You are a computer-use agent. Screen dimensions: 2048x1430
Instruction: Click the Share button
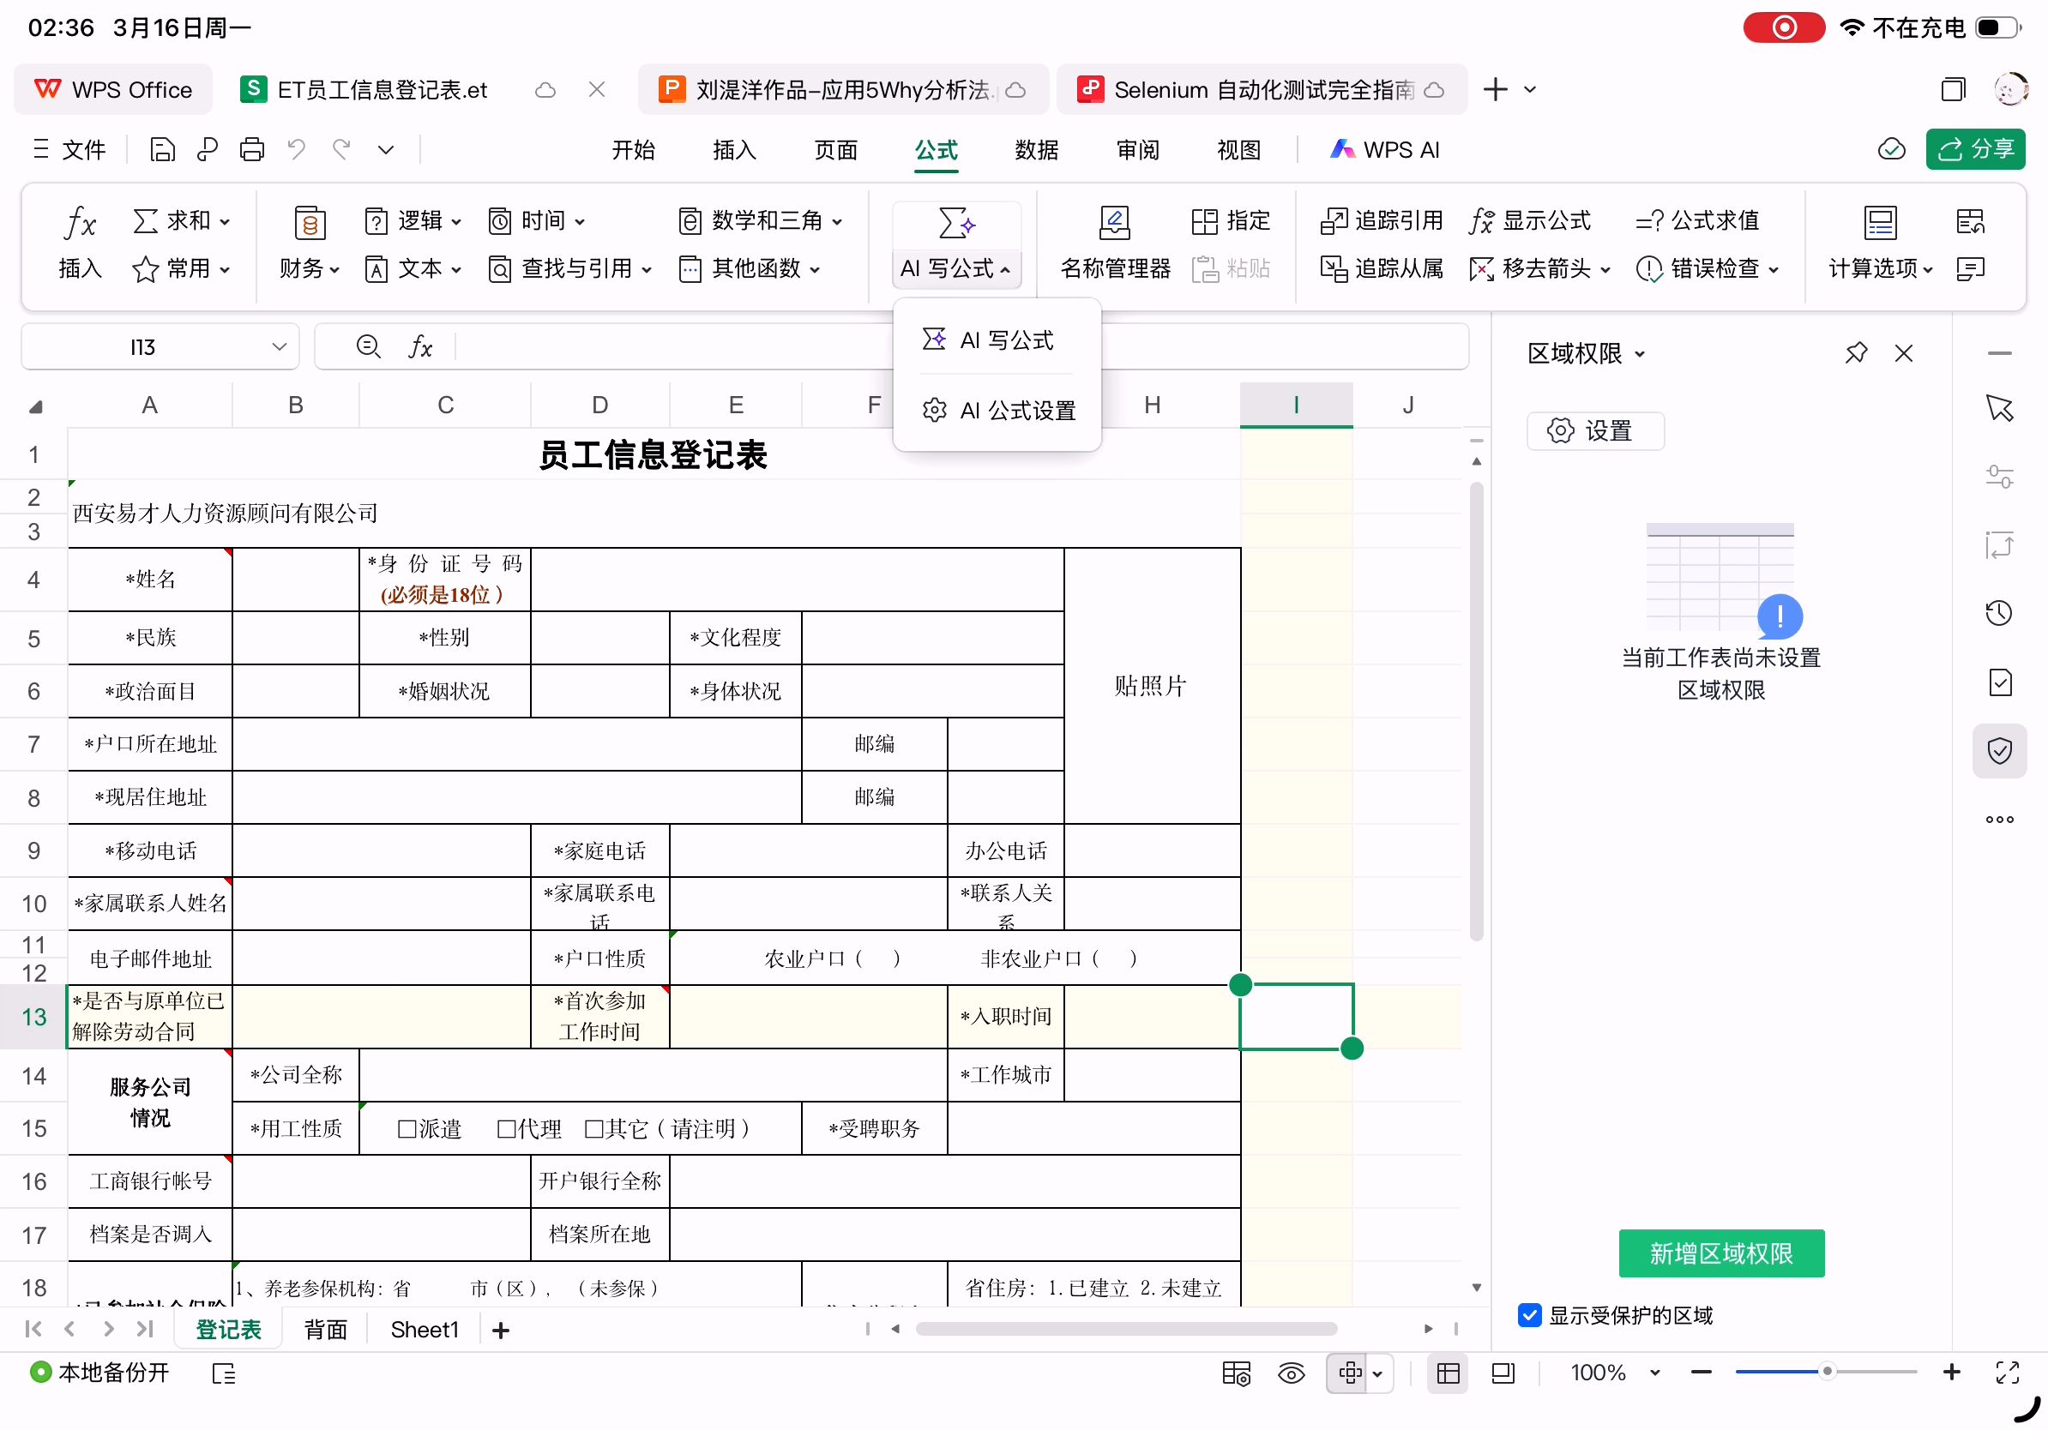(x=1975, y=150)
